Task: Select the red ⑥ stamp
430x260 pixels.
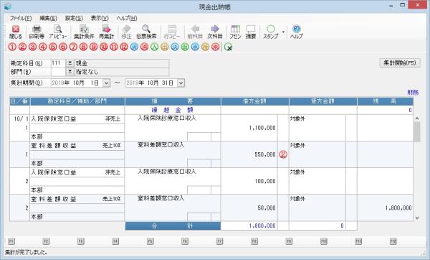Action: click(x=63, y=47)
